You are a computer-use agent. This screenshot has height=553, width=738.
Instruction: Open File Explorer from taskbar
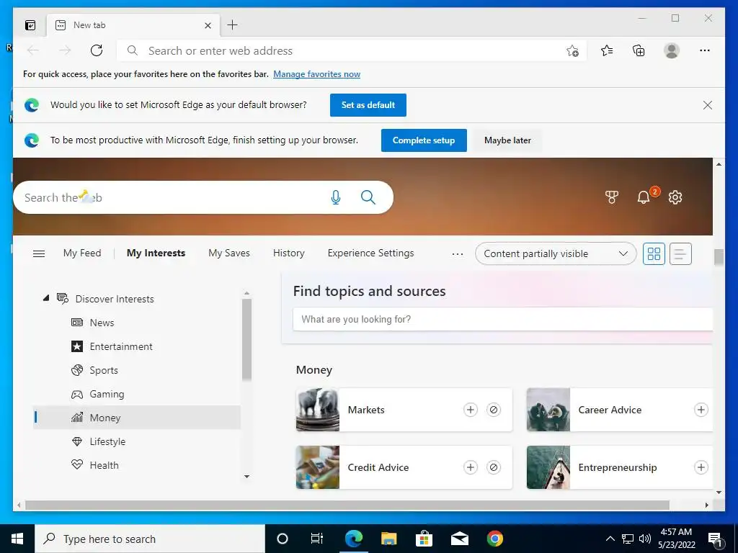tap(388, 539)
